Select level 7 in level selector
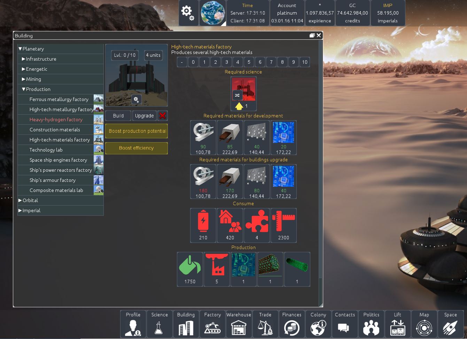Screen dimensions: 467x339 coord(271,62)
